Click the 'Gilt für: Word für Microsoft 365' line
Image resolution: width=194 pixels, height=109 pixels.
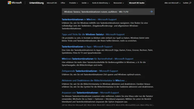[108, 105]
